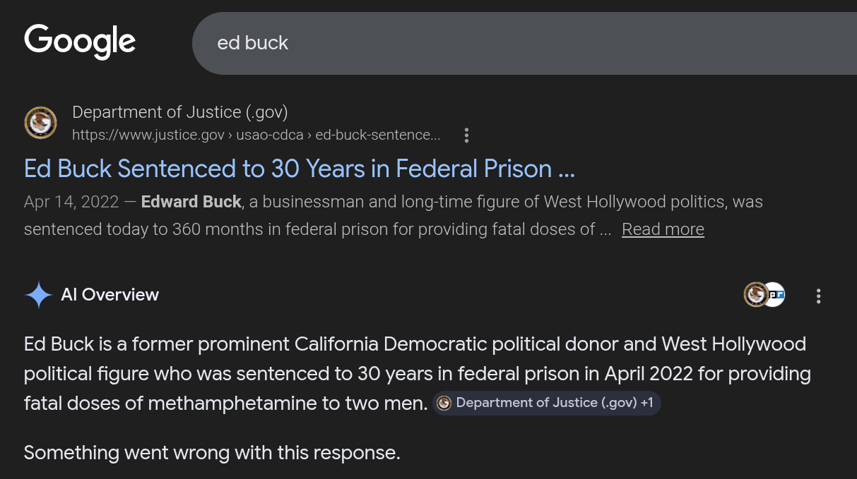Screen dimensions: 857x479
Task: Open AI Overview three-dot options menu
Action: (x=818, y=296)
